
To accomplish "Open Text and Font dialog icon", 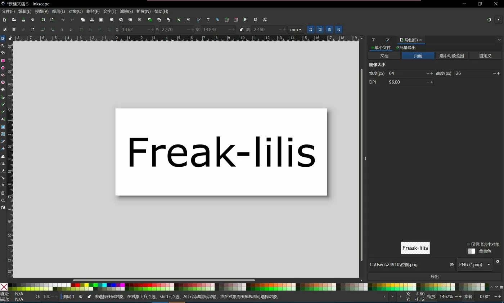I will point(208,19).
